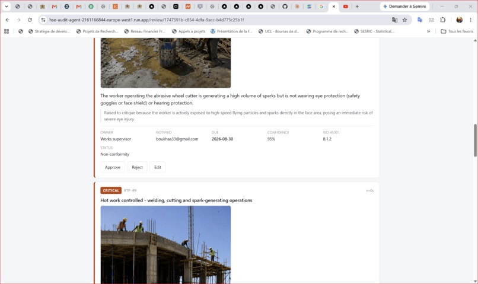Open the Reseau Financier Fr... bookmark
The height and width of the screenshot is (284, 478).
pyautogui.click(x=145, y=31)
